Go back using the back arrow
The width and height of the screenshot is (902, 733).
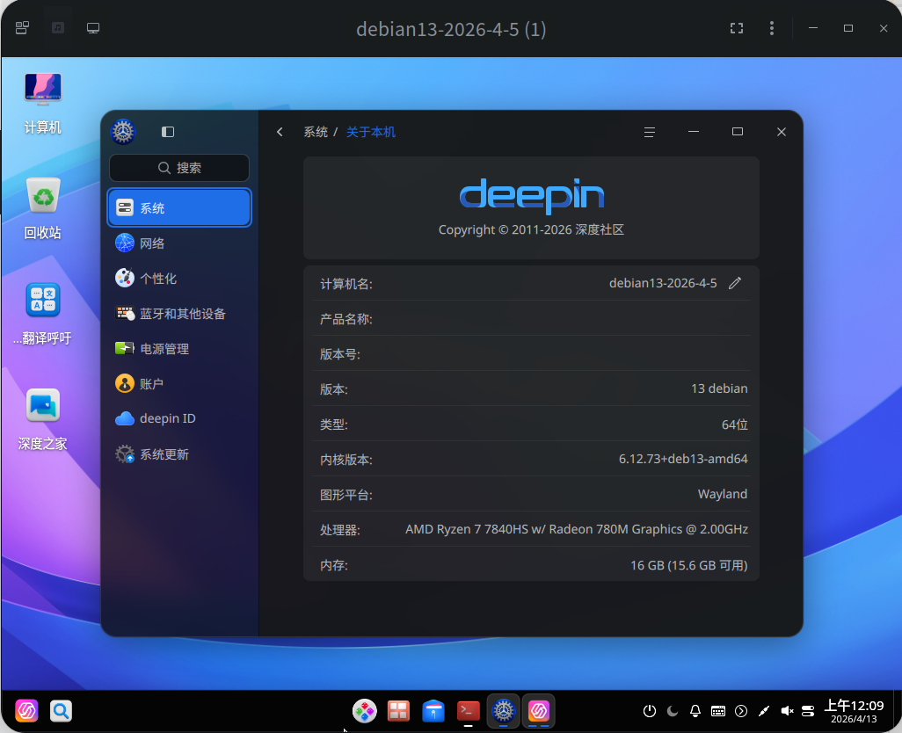tap(280, 132)
